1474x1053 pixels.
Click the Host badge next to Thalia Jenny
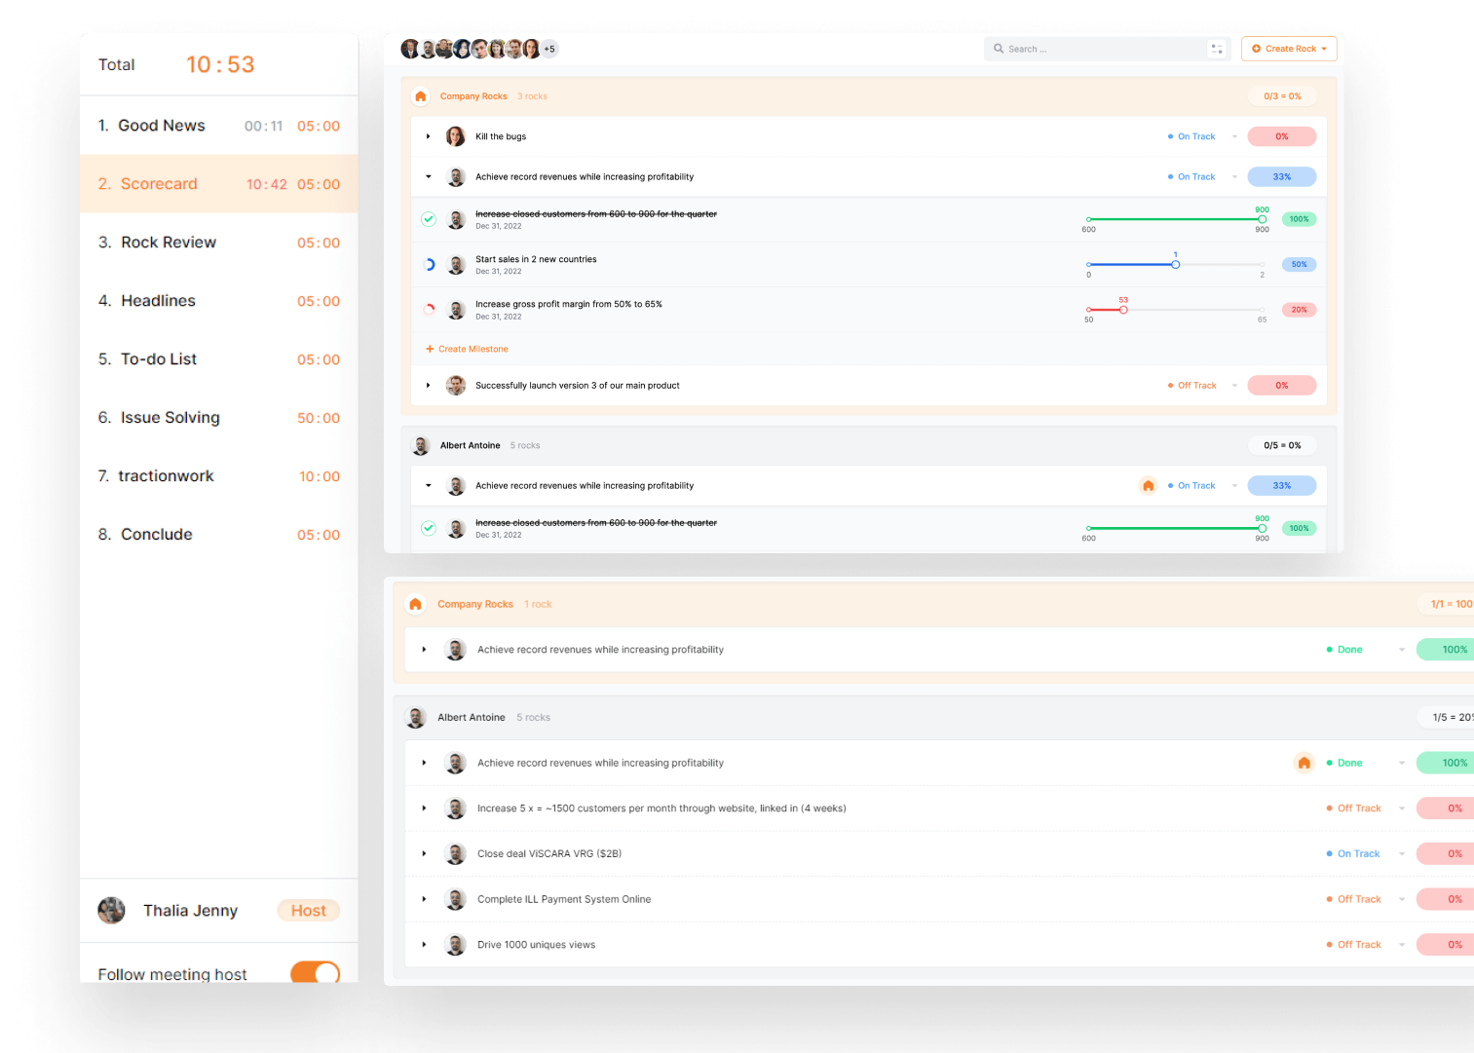pyautogui.click(x=308, y=911)
